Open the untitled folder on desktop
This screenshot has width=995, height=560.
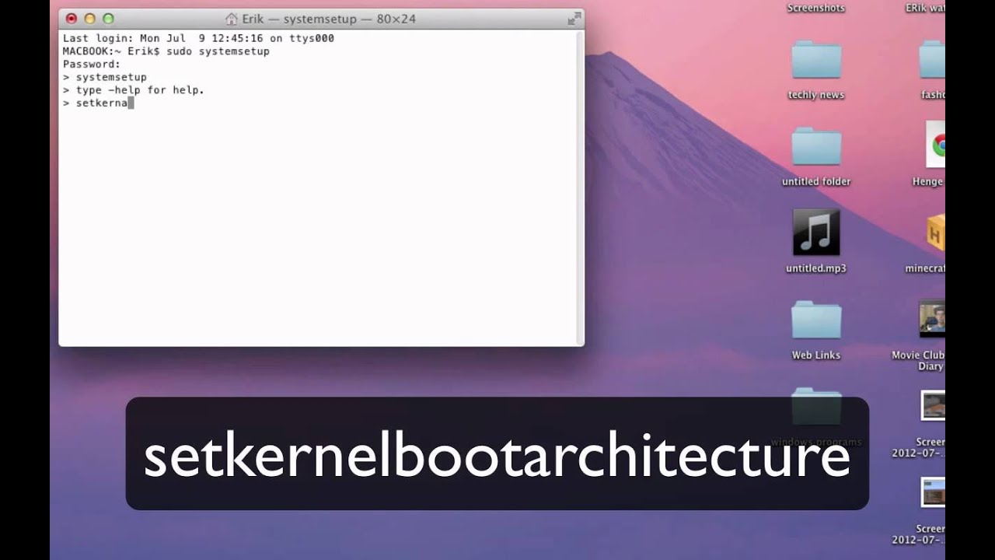click(x=816, y=146)
